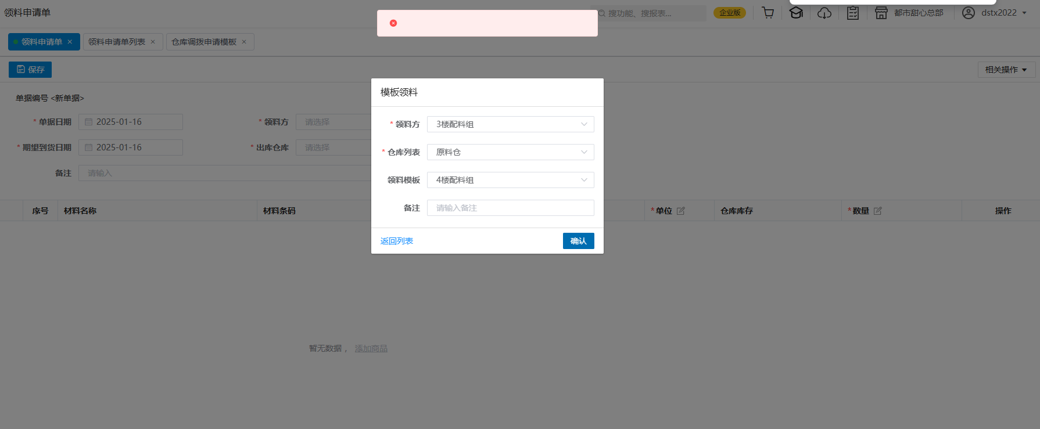Click 确认 button in dialog

tap(579, 241)
